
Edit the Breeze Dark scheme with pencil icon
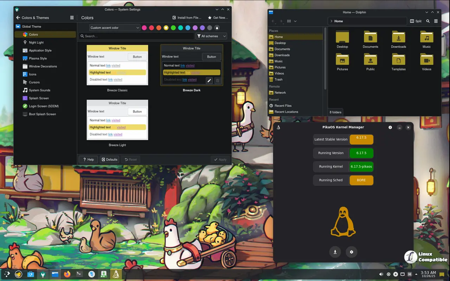(x=209, y=80)
